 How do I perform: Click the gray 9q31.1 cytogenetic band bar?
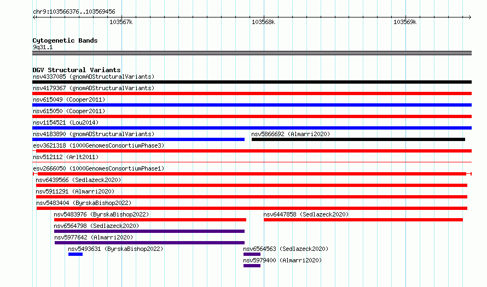252,53
